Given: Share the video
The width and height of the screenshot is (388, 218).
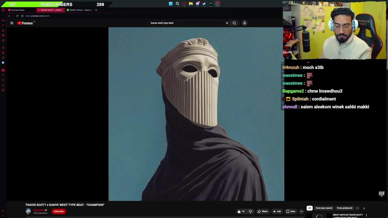Looking at the screenshot, I should pos(263,211).
